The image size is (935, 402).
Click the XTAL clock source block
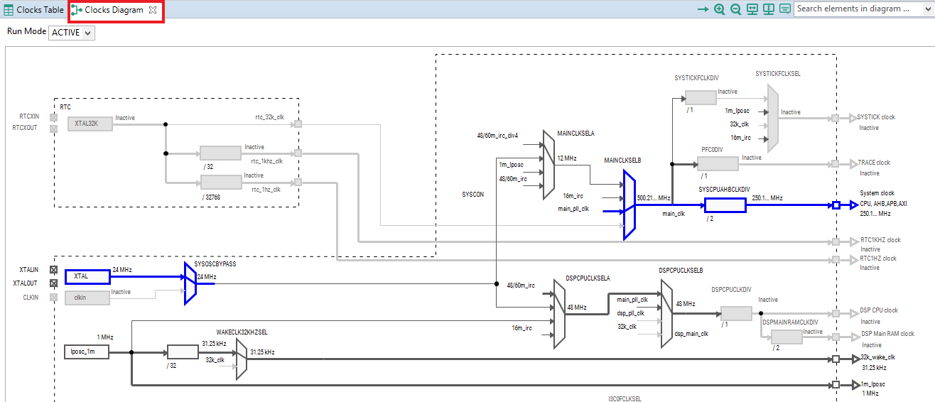coord(87,276)
